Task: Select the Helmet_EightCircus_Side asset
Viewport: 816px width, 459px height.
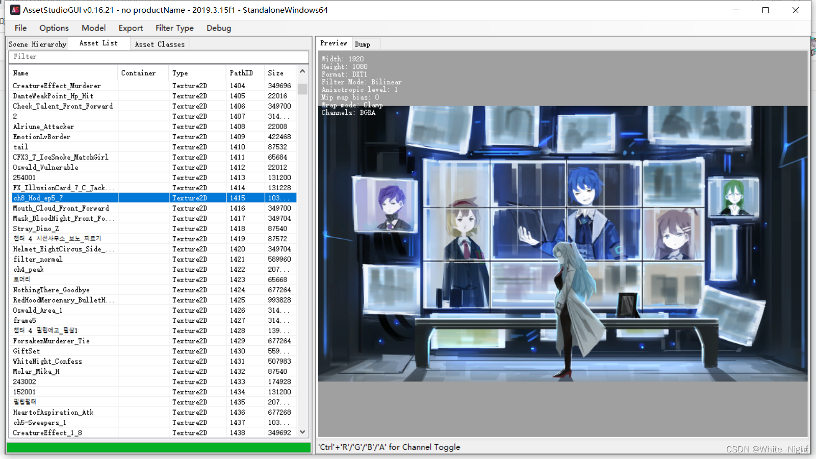Action: click(154, 249)
